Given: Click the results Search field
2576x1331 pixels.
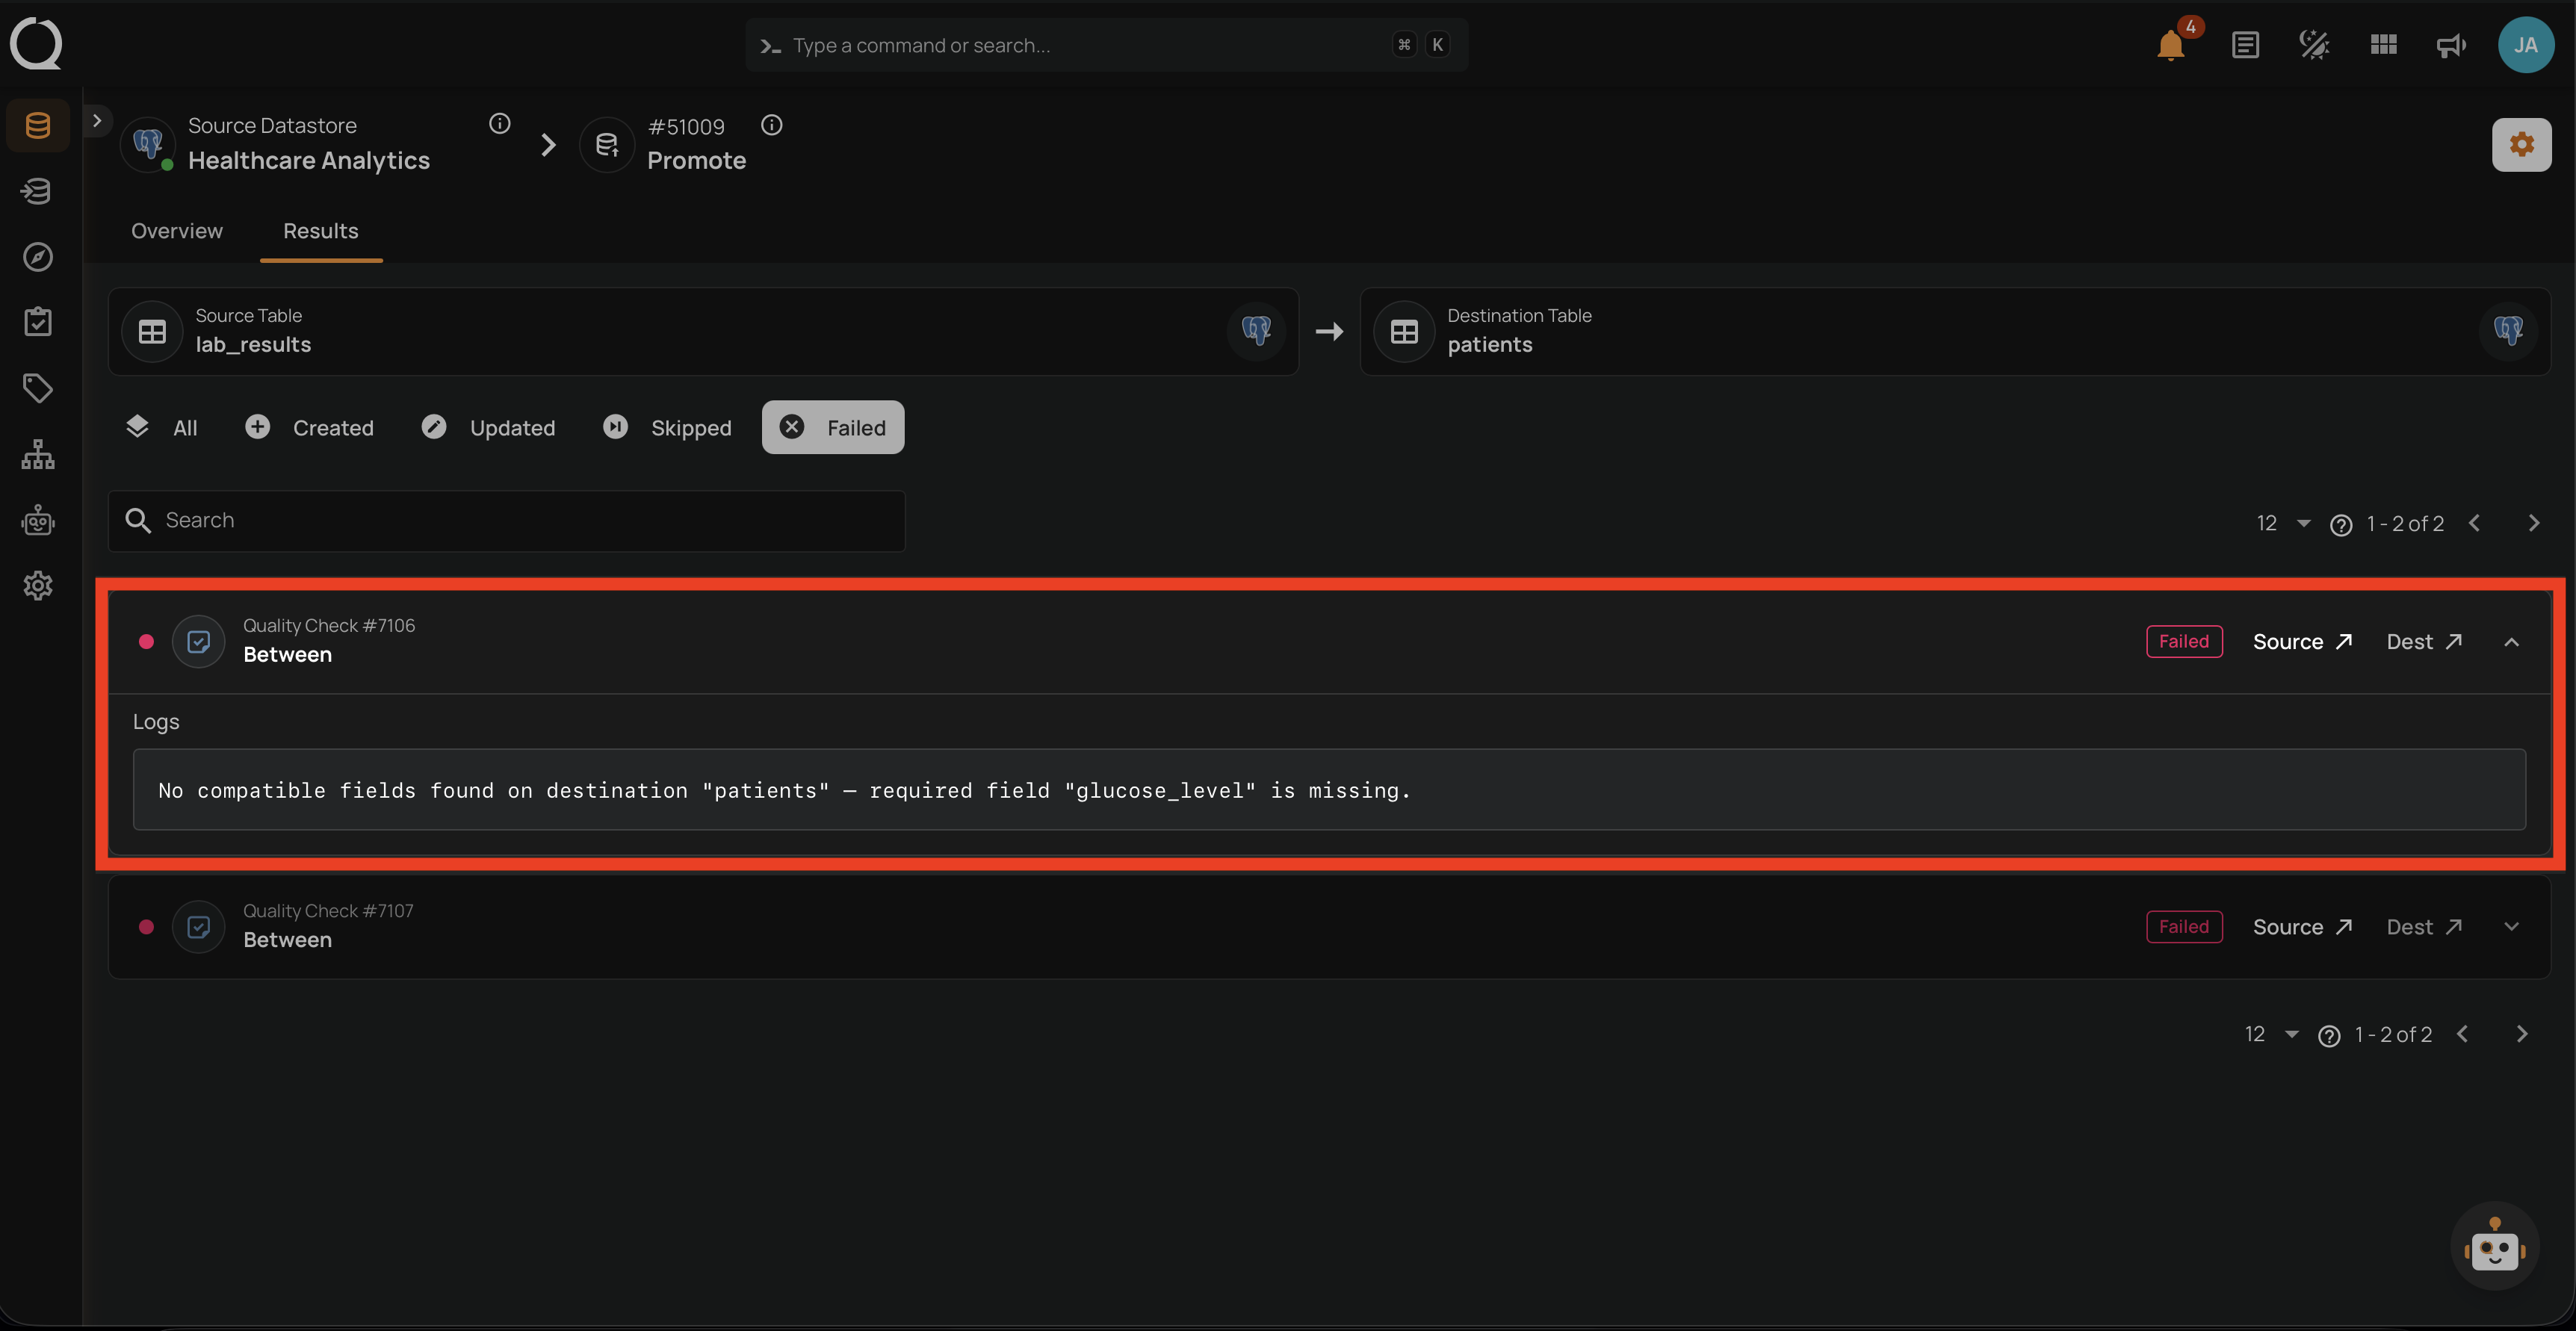Looking at the screenshot, I should [x=507, y=521].
